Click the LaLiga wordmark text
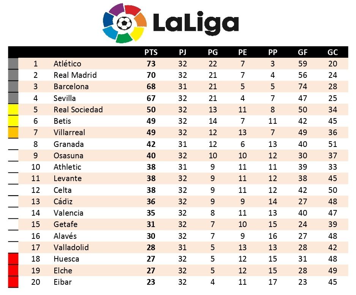Screen dimensions: 356x295 click(195, 23)
